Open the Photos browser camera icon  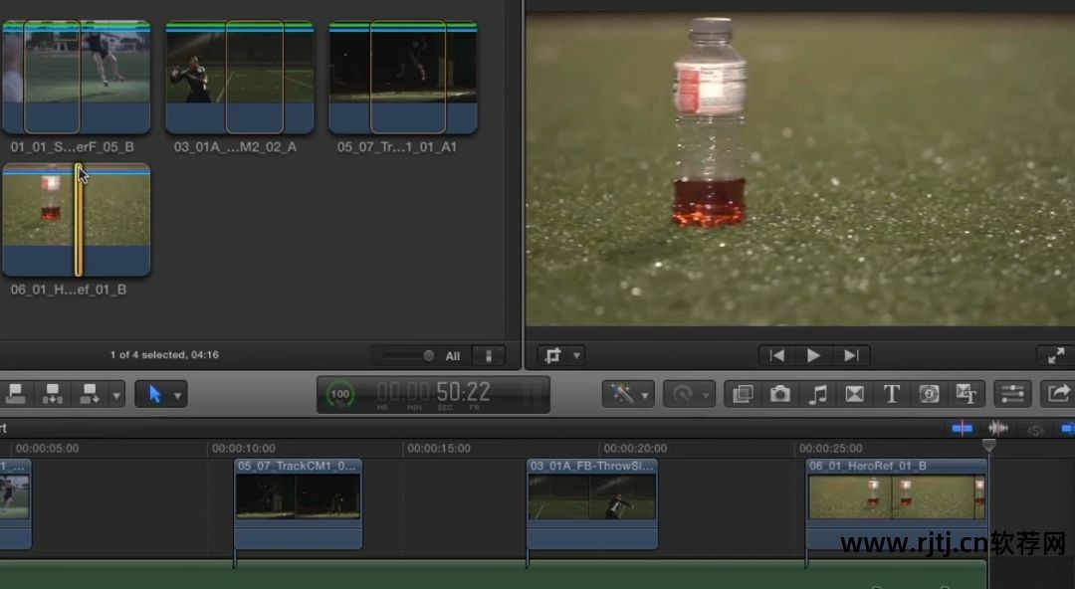[x=779, y=394]
